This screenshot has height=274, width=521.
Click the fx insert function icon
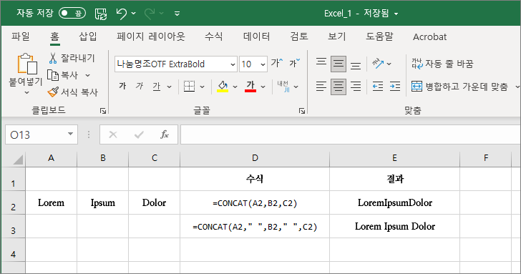[165, 134]
